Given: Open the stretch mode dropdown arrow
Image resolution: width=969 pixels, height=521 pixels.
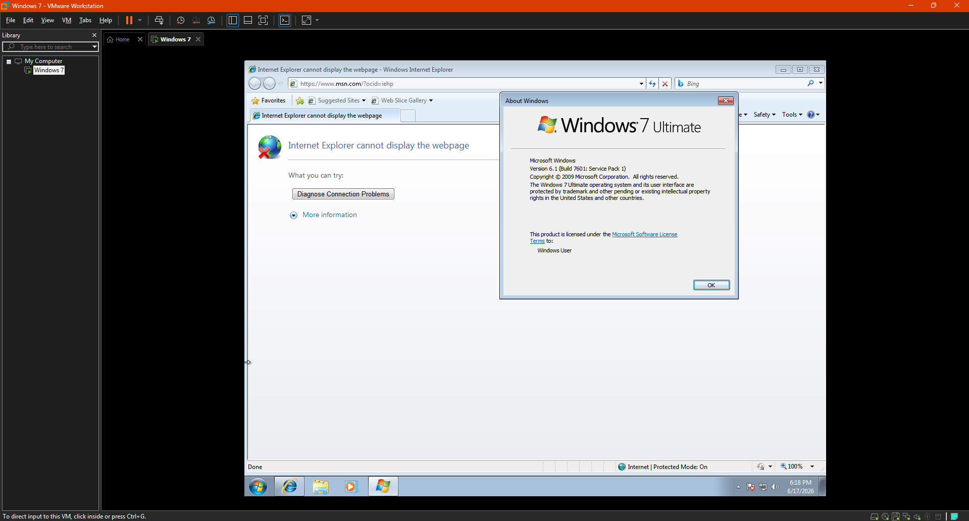Looking at the screenshot, I should [x=317, y=20].
